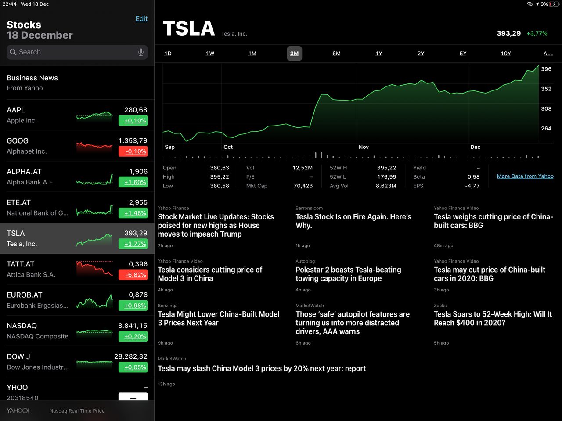The image size is (562, 421).
Task: Select the ALPHA.AT Alpha Bank row
Action: tap(77, 176)
